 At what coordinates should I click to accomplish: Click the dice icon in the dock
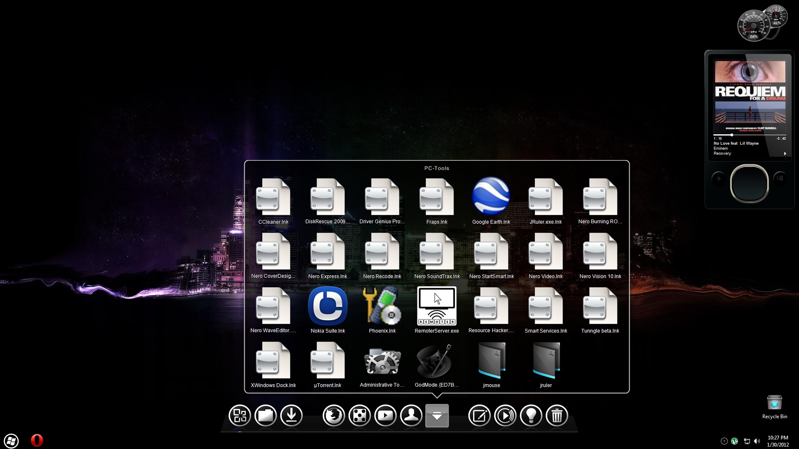click(360, 415)
